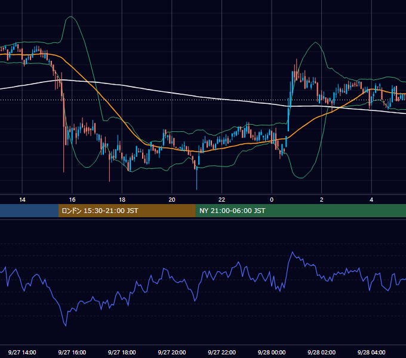Click the 18 hour axis label
Viewport: 406px width, 358px height.
122,200
